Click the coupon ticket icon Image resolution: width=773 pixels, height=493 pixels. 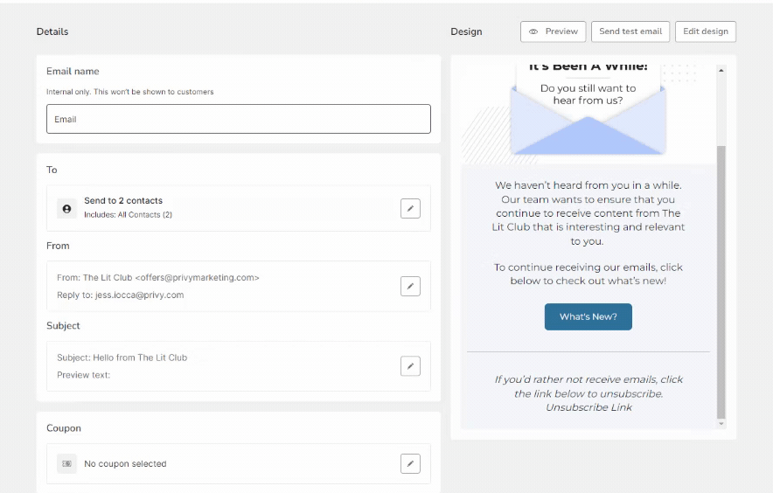pyautogui.click(x=66, y=463)
